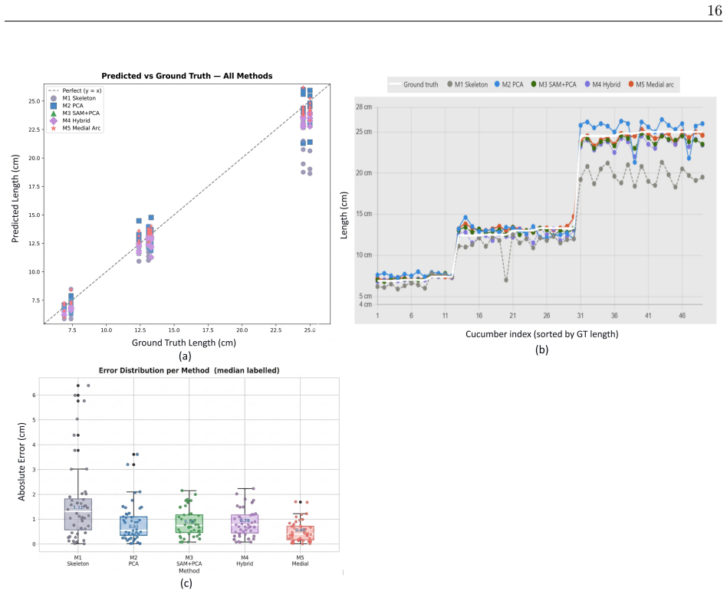Click the gray dot swatch beside M1 Skeleton in chart (b)
The image size is (727, 594).
449,84
